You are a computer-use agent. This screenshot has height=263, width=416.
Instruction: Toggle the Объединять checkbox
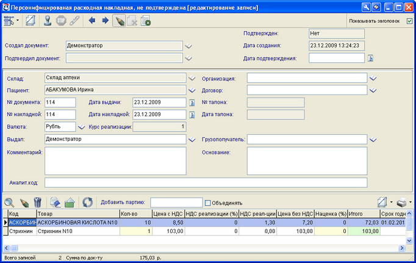208,203
